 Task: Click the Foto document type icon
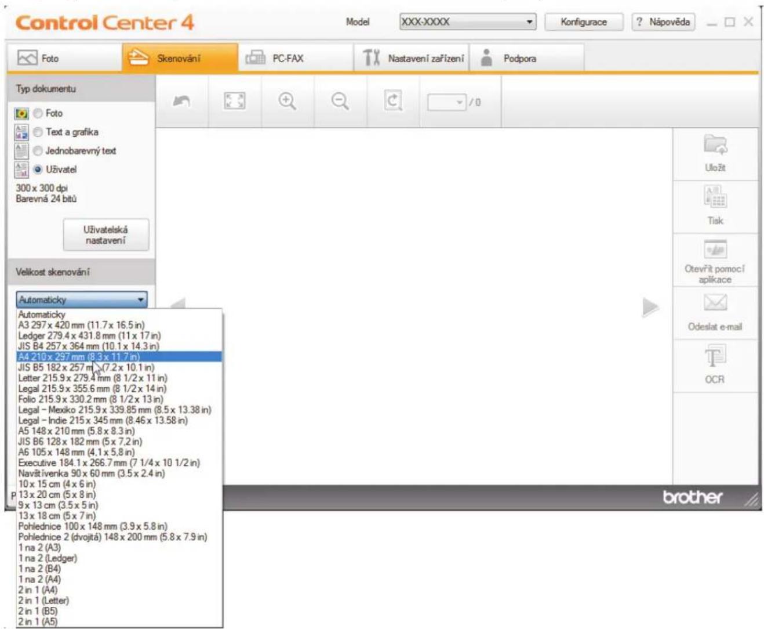(x=21, y=114)
